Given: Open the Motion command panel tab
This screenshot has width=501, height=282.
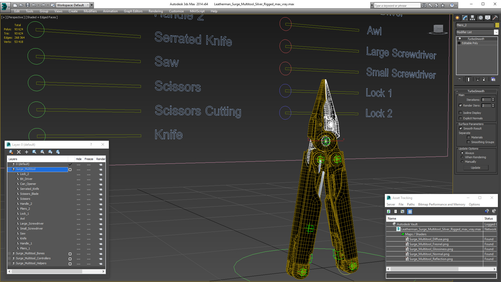Looking at the screenshot, I should pyautogui.click(x=480, y=18).
